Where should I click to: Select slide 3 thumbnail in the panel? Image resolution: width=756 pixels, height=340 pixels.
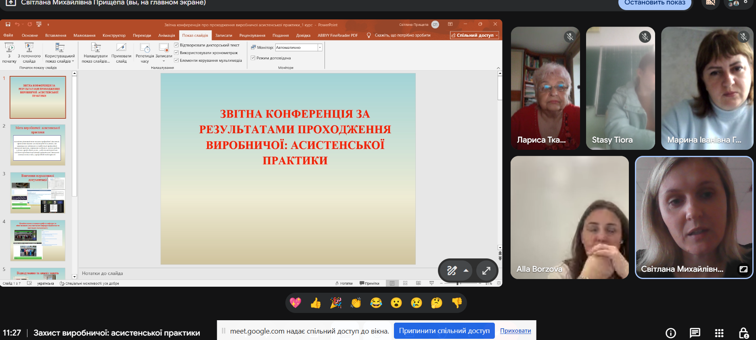(x=38, y=193)
